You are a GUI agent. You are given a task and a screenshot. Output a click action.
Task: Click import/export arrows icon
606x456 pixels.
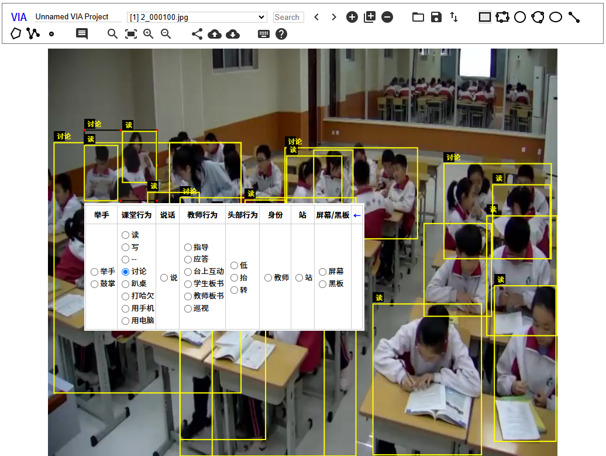coord(454,17)
